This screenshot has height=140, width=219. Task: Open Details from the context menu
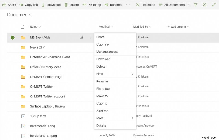click(x=115, y=126)
